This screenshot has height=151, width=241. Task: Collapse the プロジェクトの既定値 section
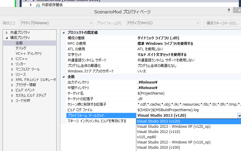pyautogui.click(x=64, y=33)
